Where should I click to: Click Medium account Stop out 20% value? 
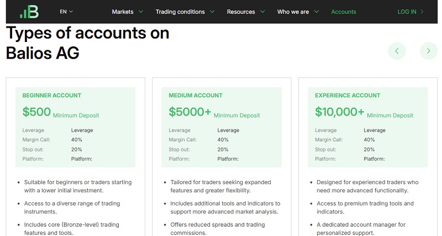point(223,149)
